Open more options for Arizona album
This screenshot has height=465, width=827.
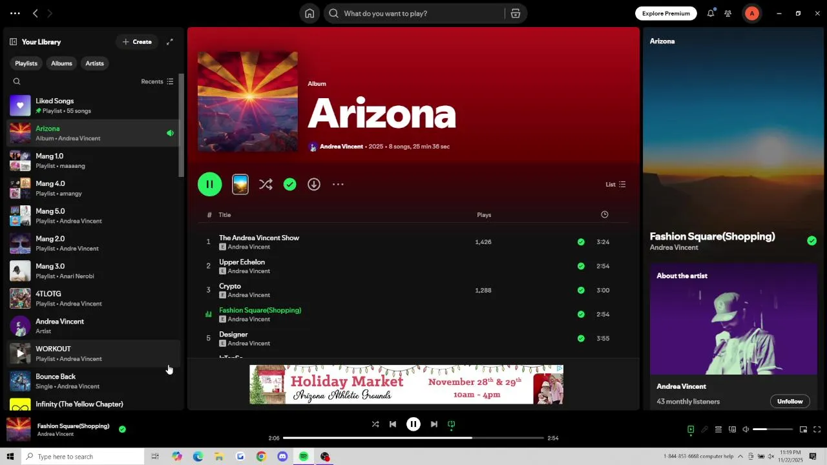coord(338,185)
